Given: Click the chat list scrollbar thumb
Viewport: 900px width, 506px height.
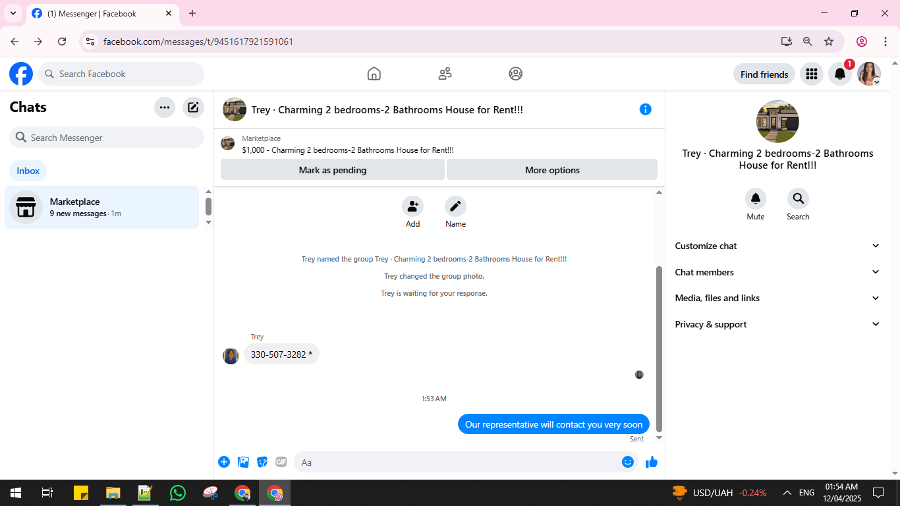Looking at the screenshot, I should click(208, 206).
